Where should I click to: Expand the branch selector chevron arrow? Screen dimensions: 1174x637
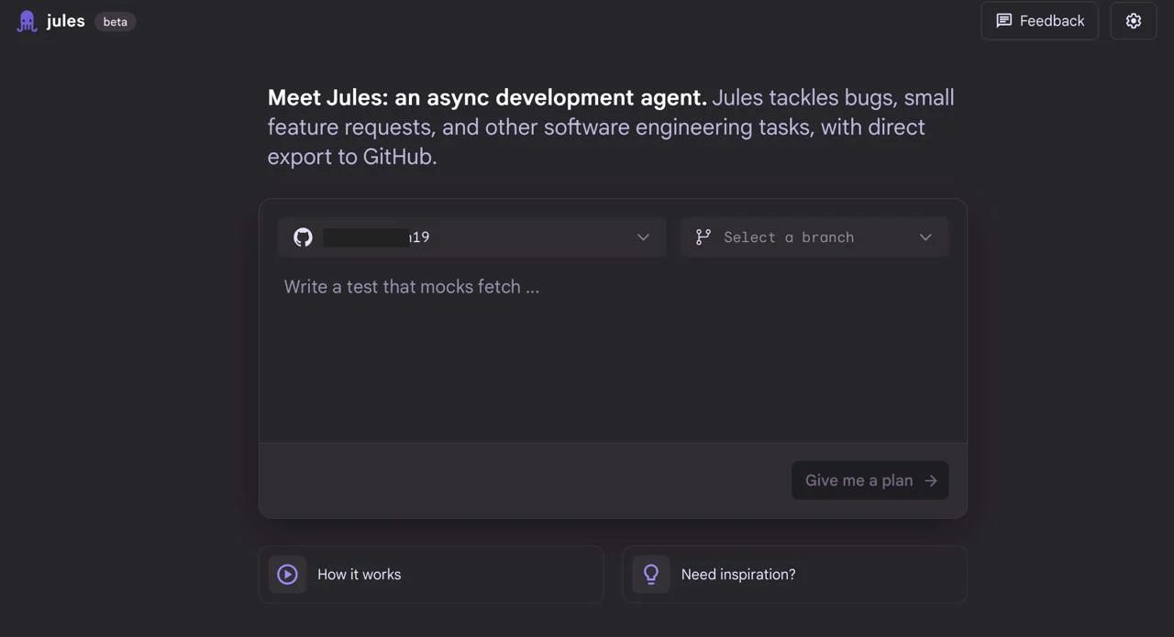point(925,237)
